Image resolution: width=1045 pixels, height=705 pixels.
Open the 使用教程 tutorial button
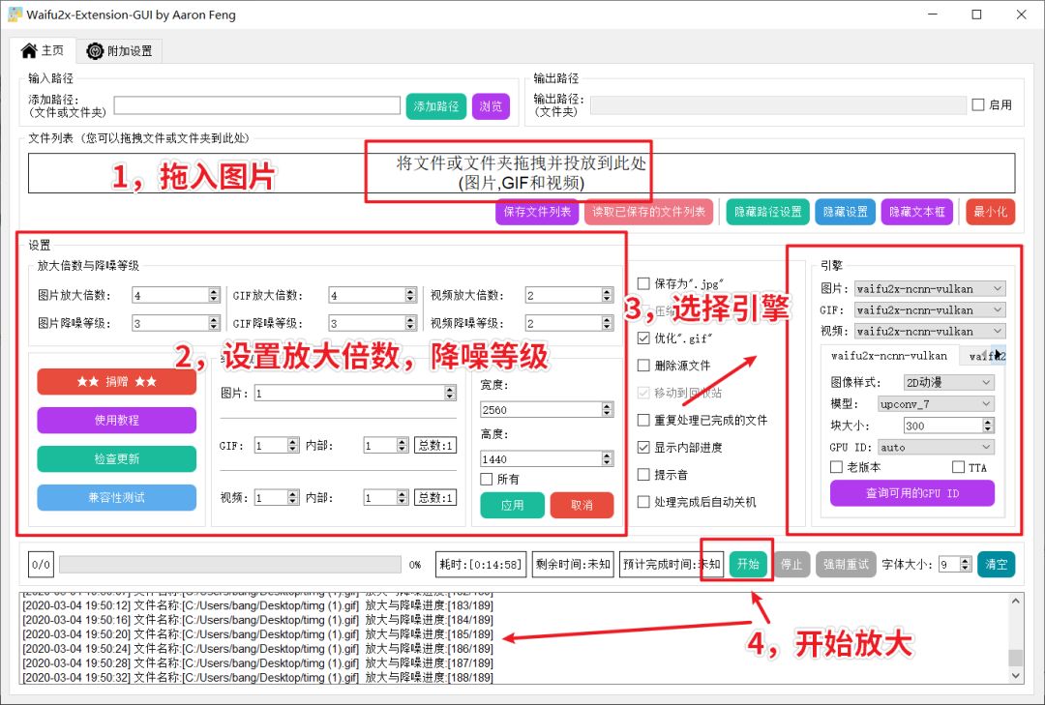coord(117,420)
